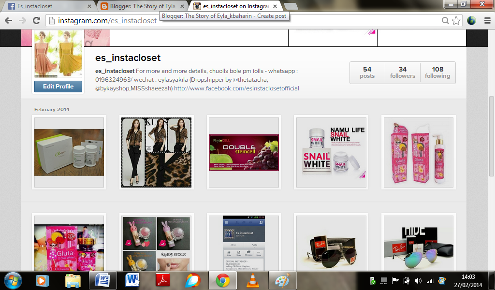Open Windows Explorer folder in taskbar

[x=73, y=280]
